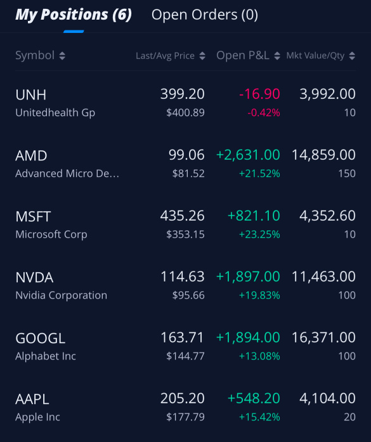
Task: Open the Open Orders (0) tab
Action: pyautogui.click(x=205, y=15)
